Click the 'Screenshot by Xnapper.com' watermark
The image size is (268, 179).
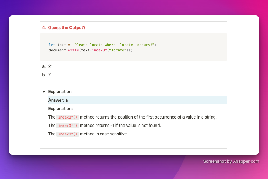[x=231, y=161]
